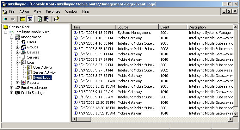Screen dimensions: 240x130
Task: Click the Servers tower icon
Action: (23, 57)
